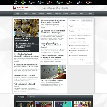Click the minden hír link
This screenshot has height=107, width=107.
[89, 63]
